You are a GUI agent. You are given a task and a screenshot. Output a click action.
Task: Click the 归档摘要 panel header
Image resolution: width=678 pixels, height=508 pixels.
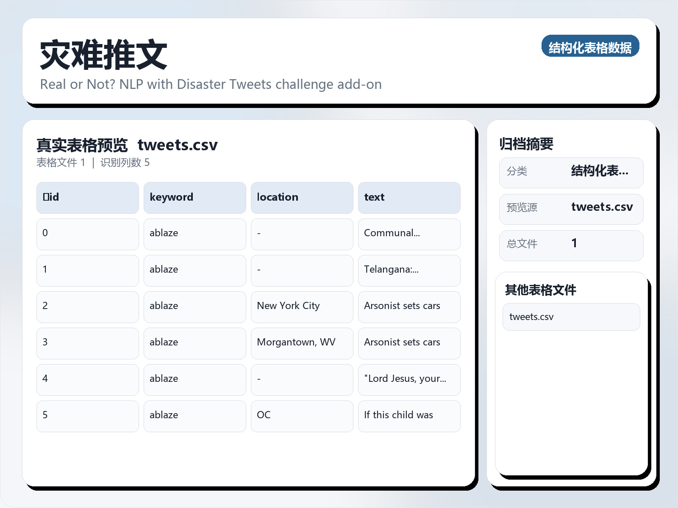(x=527, y=144)
